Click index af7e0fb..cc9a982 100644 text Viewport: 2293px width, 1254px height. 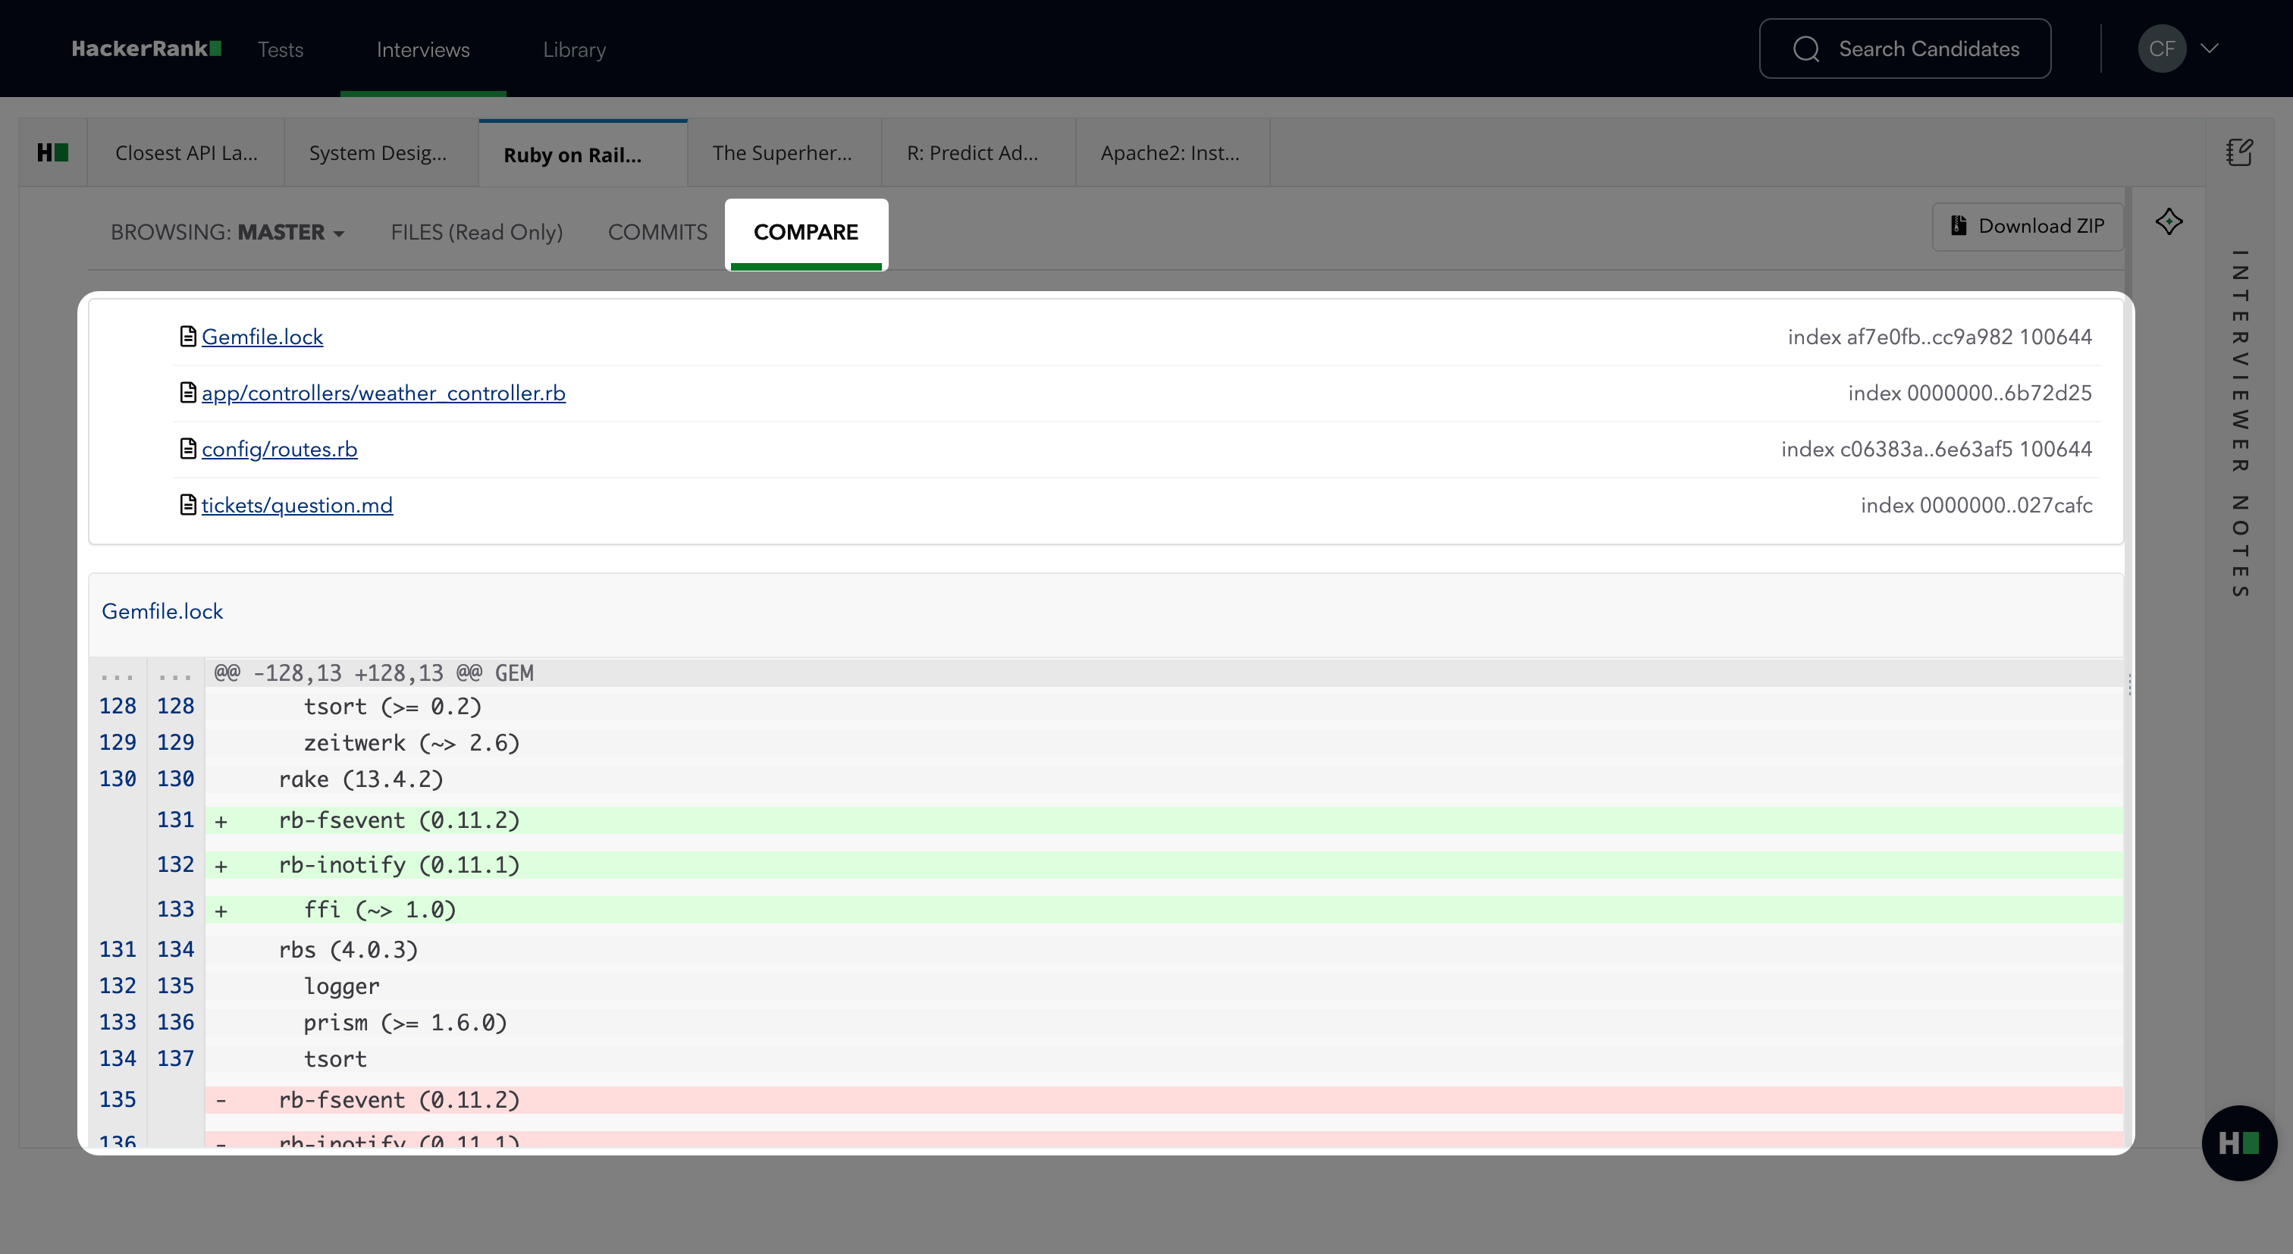(1940, 337)
